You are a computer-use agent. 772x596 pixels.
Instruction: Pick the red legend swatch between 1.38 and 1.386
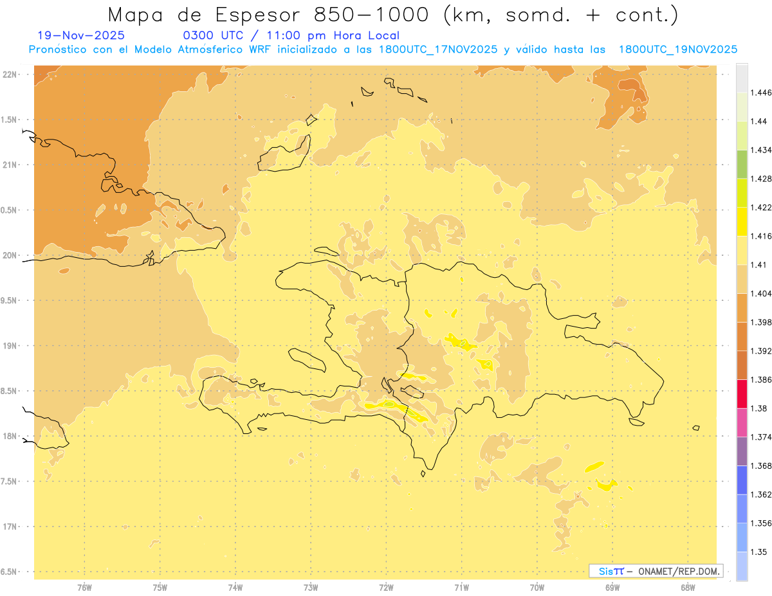742,394
